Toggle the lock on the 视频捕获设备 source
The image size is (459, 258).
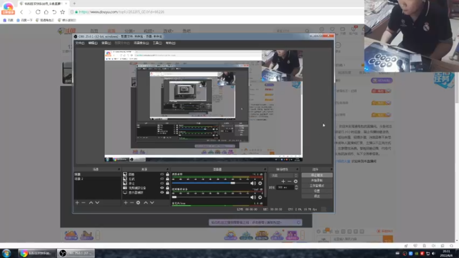168,188
